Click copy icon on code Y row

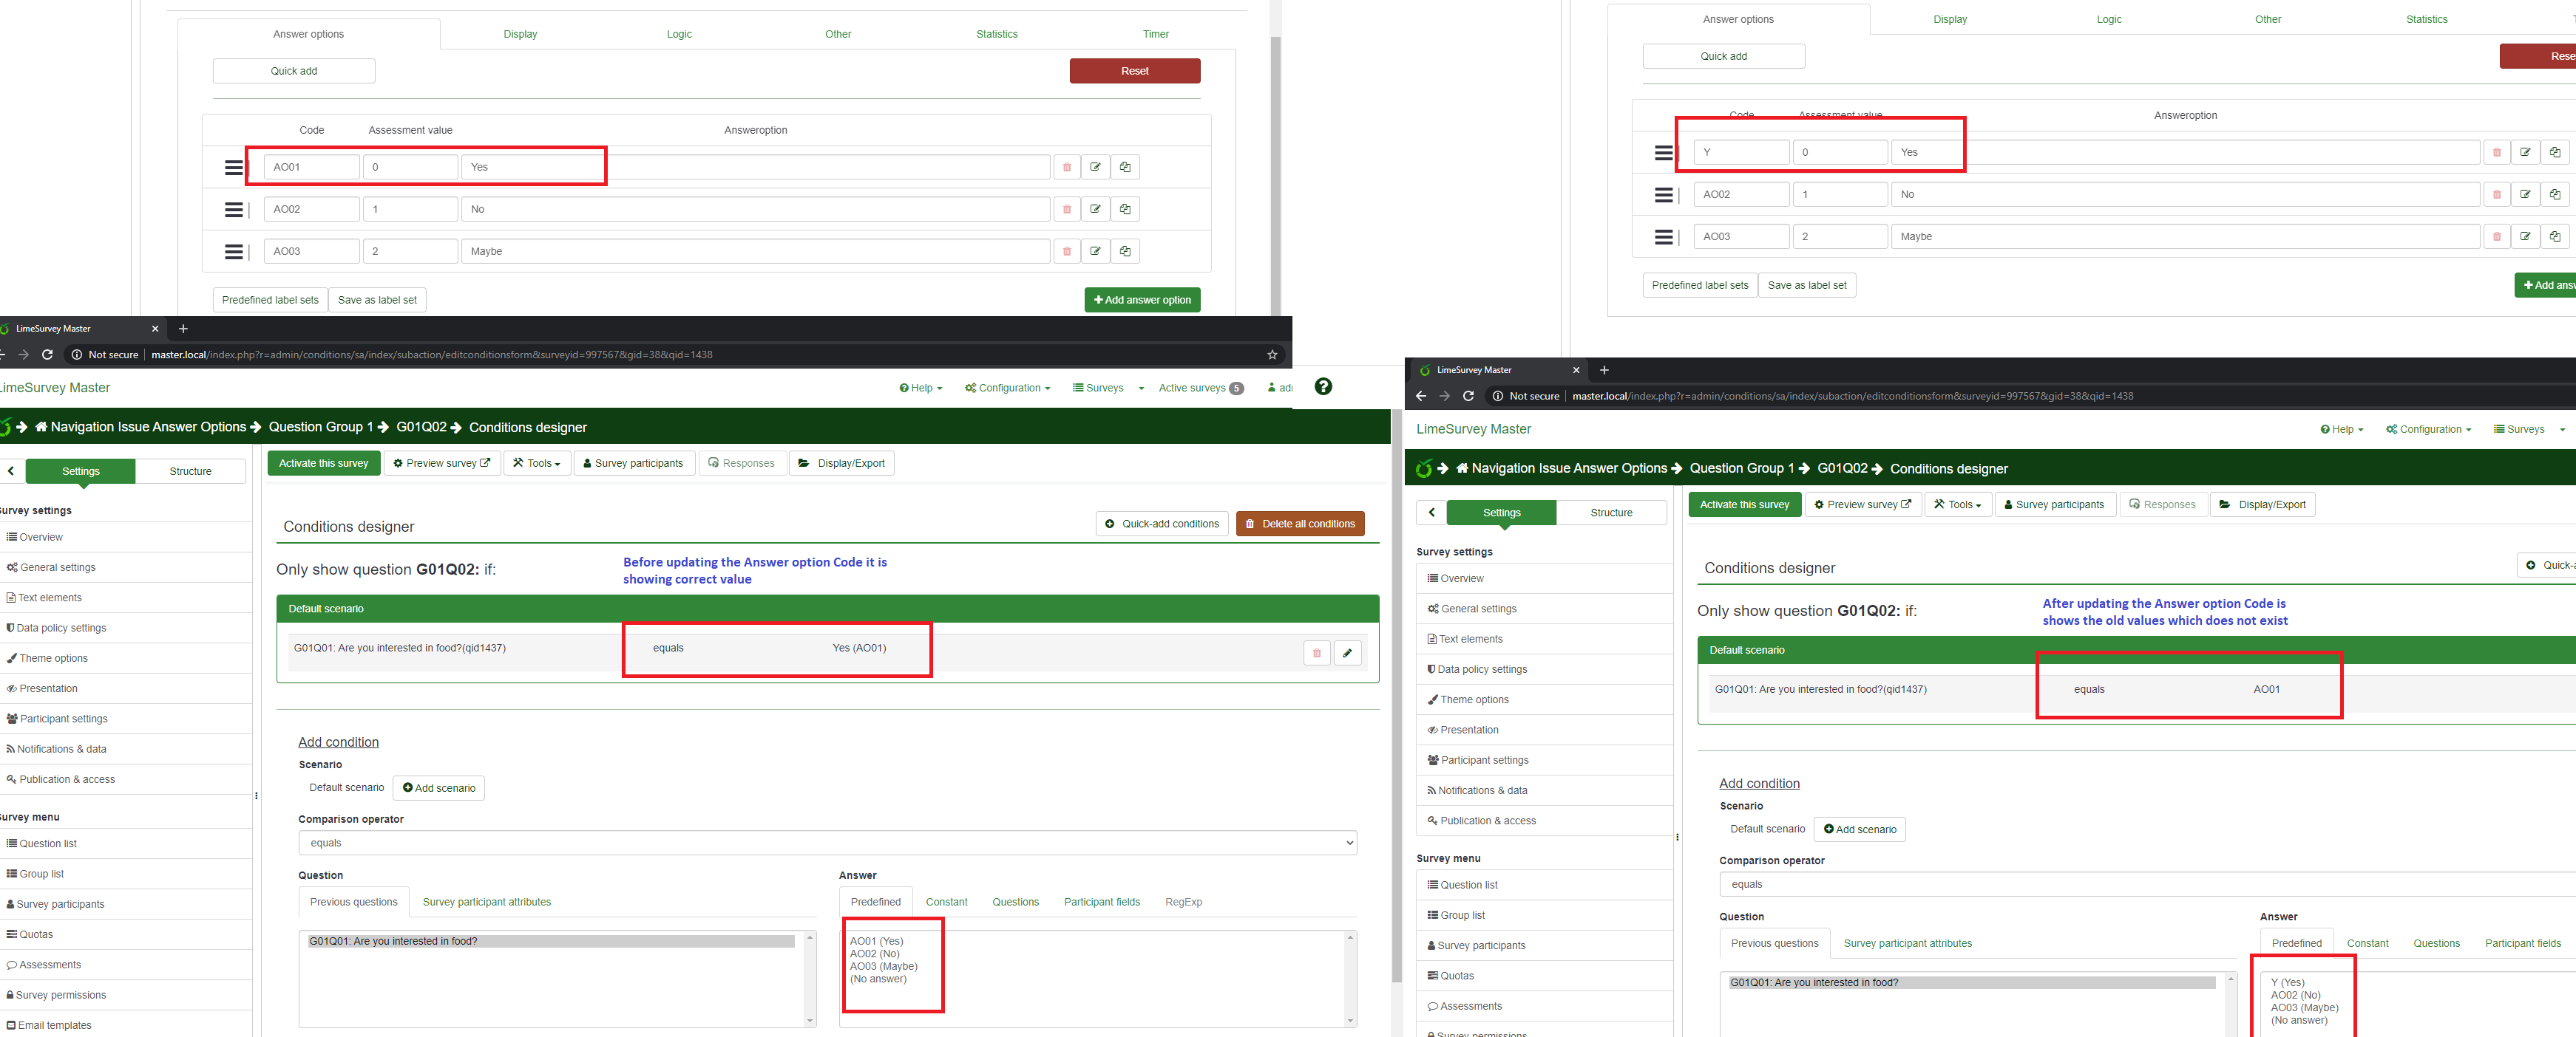tap(2555, 153)
